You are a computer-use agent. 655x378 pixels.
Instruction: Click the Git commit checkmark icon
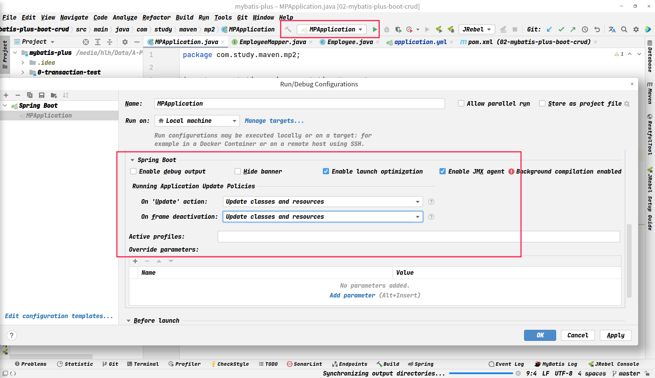pos(561,29)
